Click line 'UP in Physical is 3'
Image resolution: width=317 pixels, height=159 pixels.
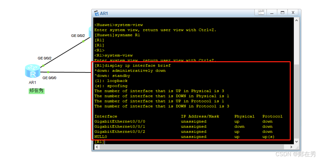coord(159,91)
